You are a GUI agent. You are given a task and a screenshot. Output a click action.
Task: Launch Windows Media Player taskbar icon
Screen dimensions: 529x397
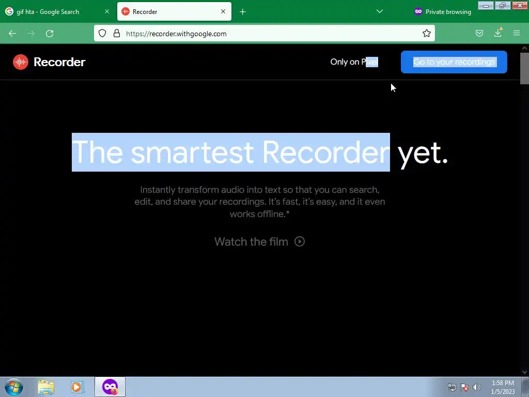(77, 387)
